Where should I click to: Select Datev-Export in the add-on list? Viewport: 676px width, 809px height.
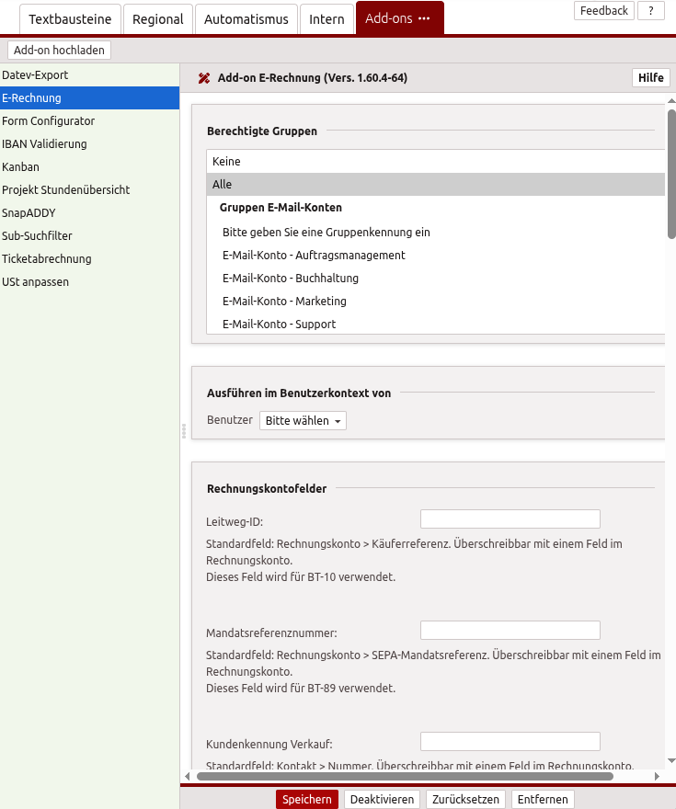coord(35,75)
